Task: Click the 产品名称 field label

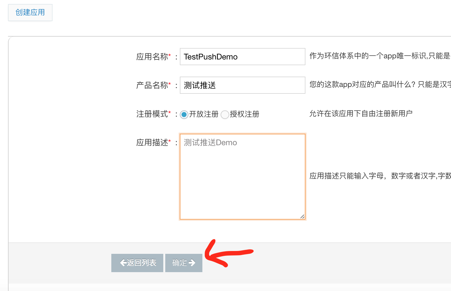Action: (152, 85)
